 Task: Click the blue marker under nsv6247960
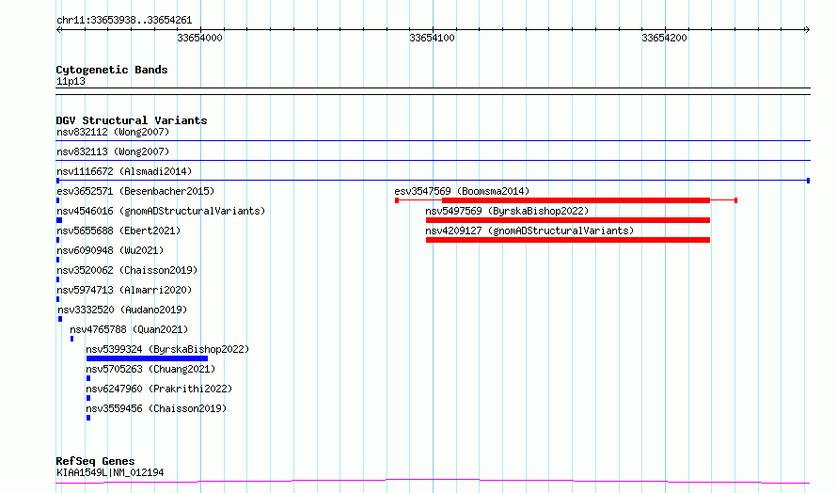[88, 398]
